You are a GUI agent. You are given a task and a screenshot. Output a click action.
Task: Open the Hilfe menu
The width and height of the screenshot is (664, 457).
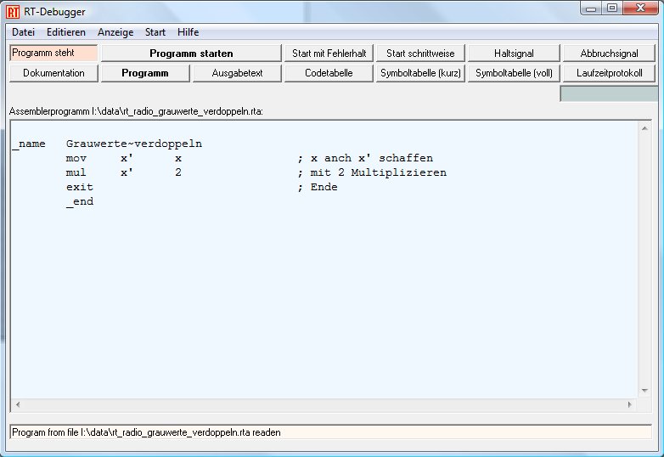click(x=189, y=32)
